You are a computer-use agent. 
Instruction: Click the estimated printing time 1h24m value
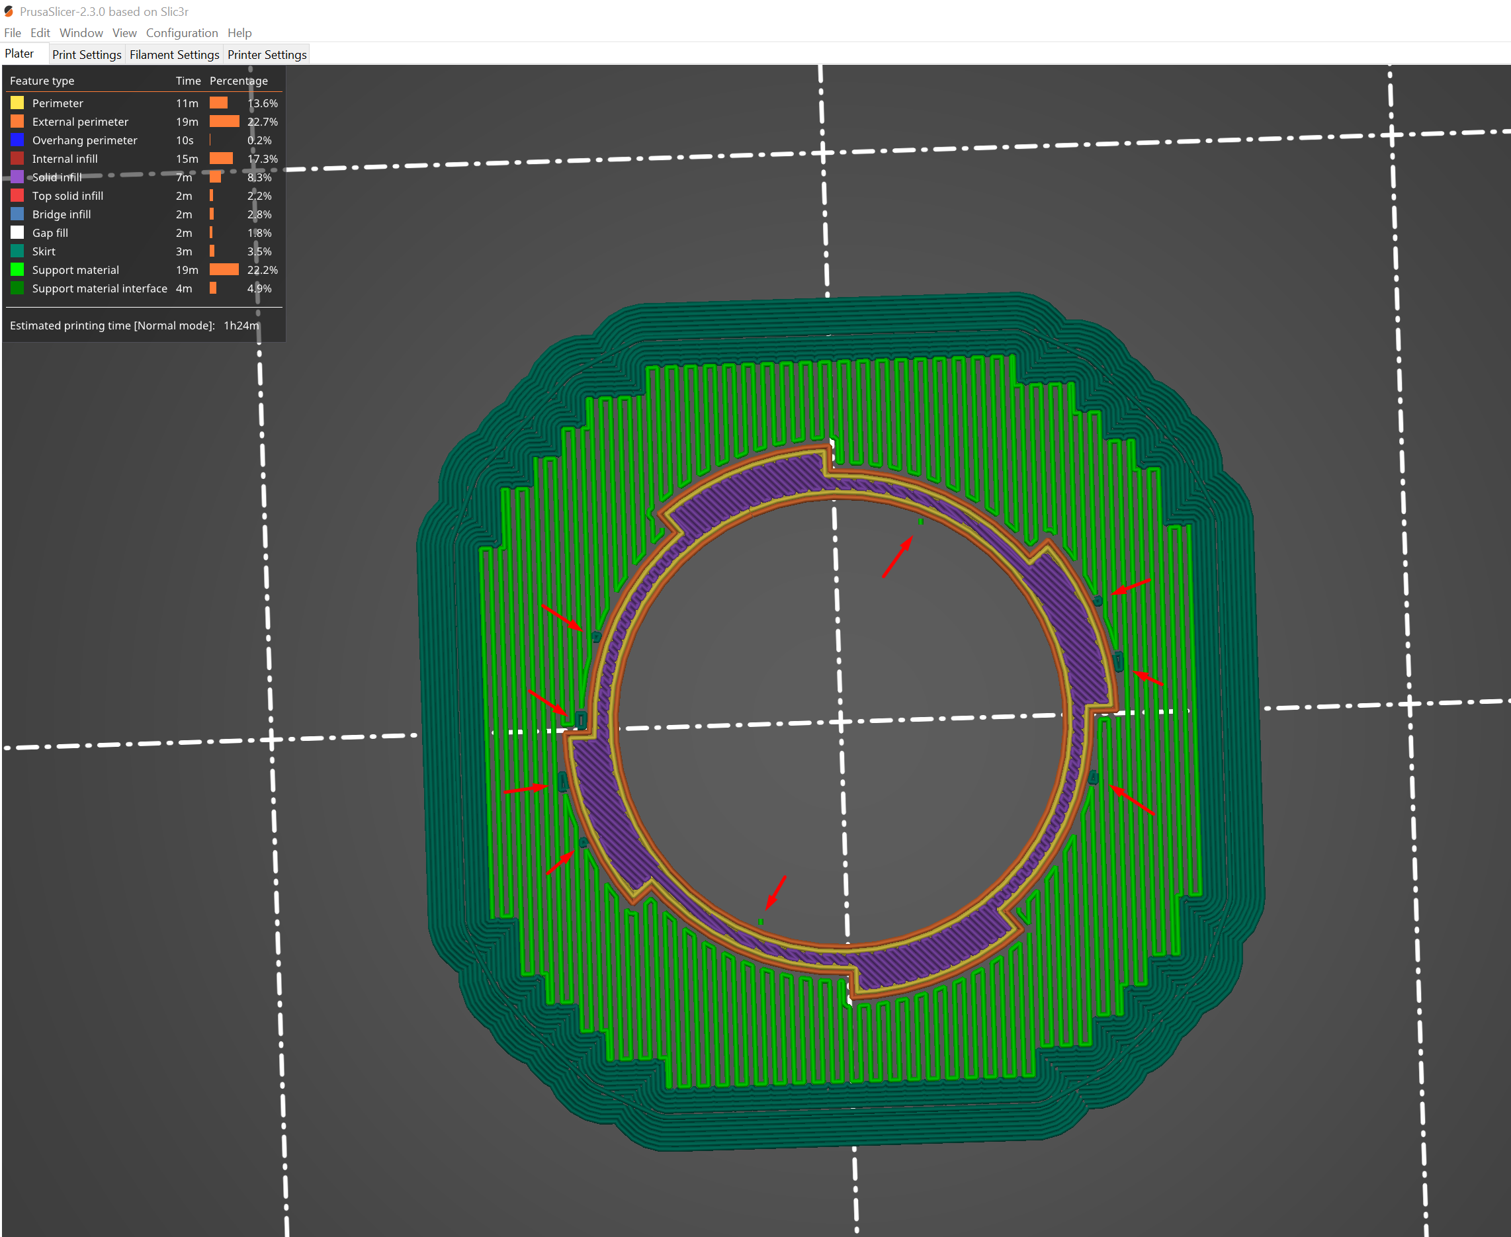[x=241, y=325]
